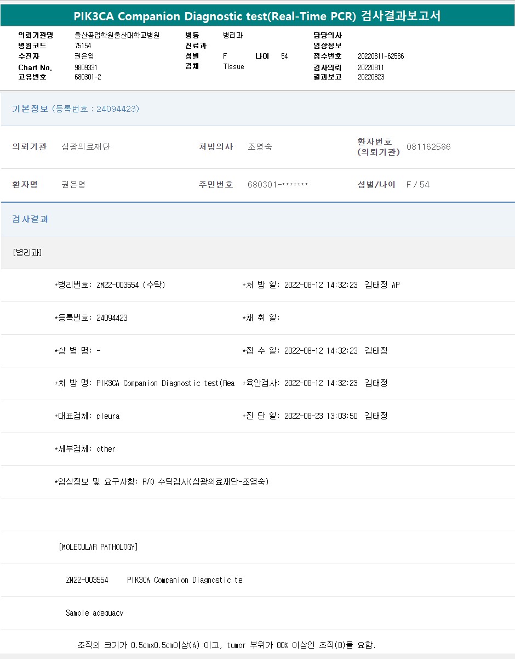Select the 검사결과 section header

[31, 219]
